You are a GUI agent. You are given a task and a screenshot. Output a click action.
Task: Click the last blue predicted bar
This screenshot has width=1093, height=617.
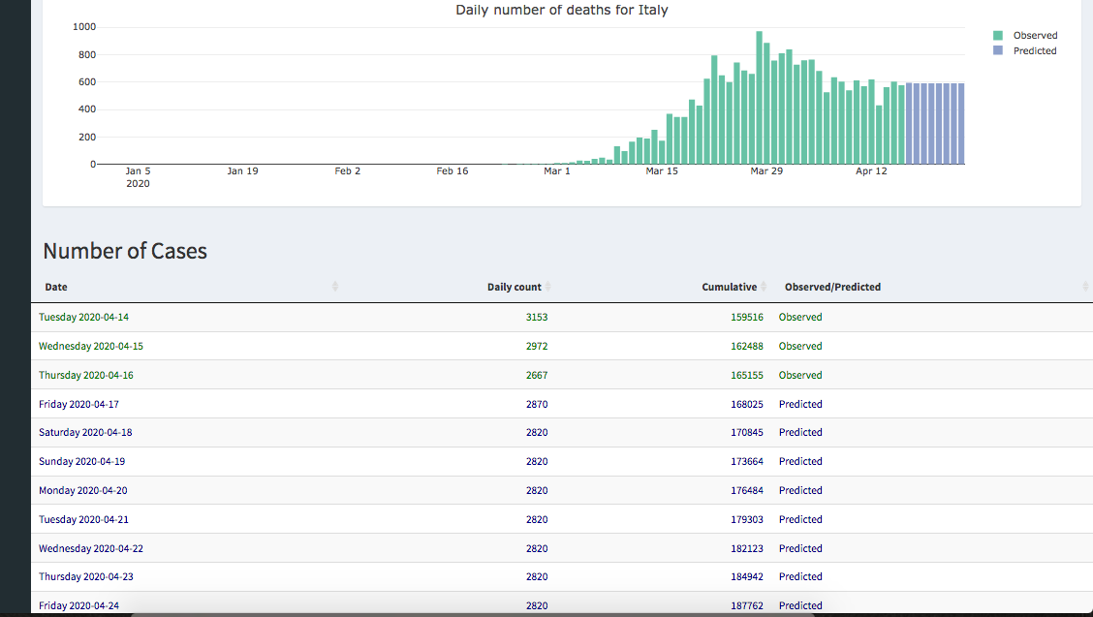click(961, 124)
